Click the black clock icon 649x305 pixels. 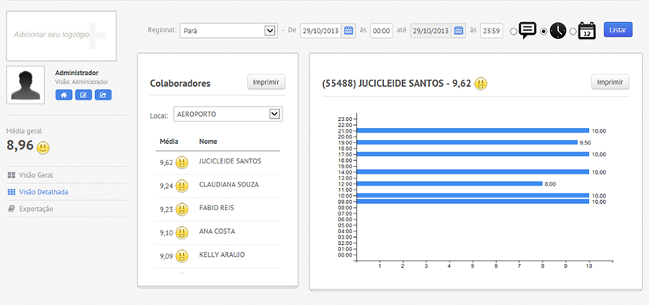[557, 31]
